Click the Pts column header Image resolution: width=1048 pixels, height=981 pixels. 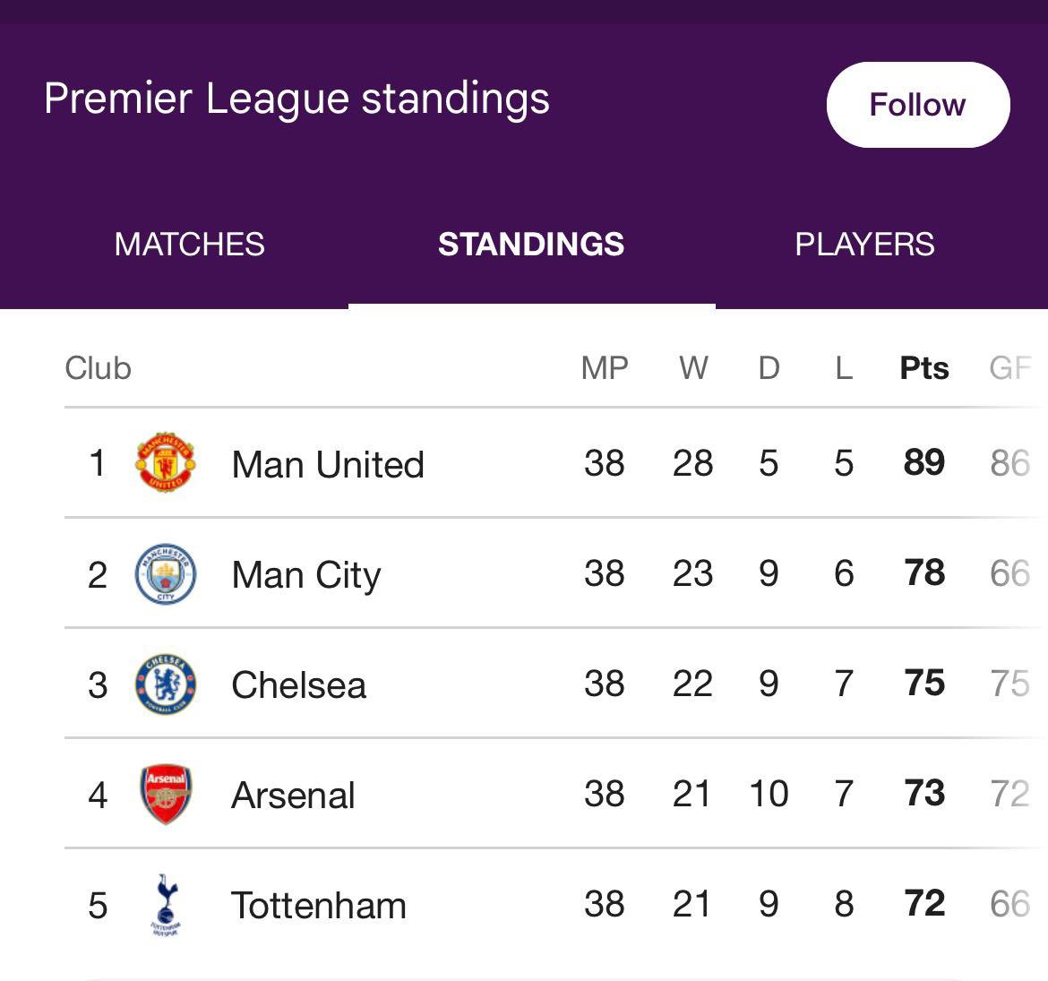tap(924, 368)
